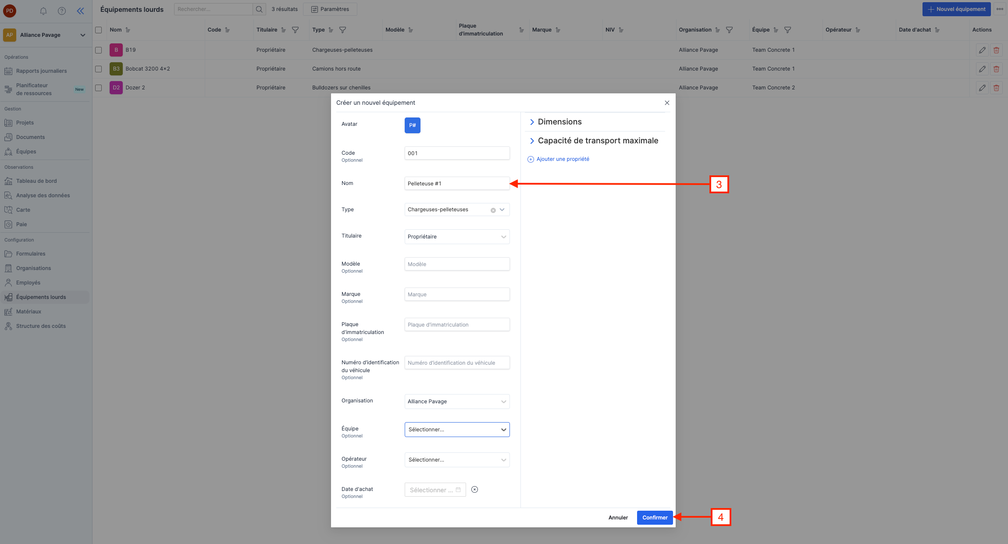This screenshot has height=544, width=1008.
Task: Collapse sidebar with double chevron icon
Action: coord(80,11)
